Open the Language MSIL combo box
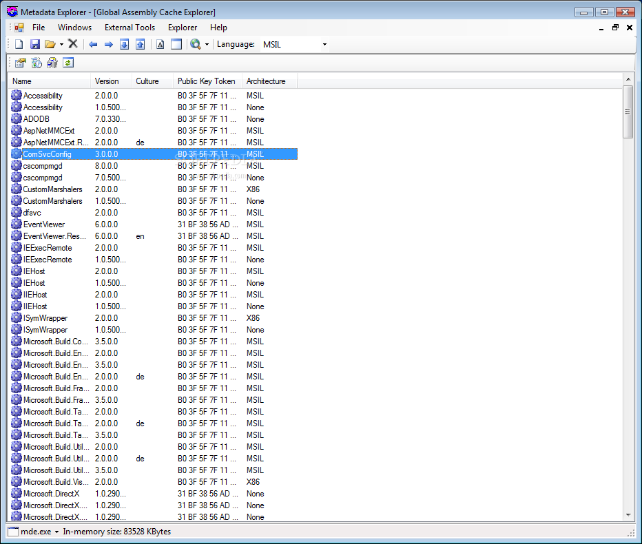This screenshot has height=544, width=642. click(294, 44)
